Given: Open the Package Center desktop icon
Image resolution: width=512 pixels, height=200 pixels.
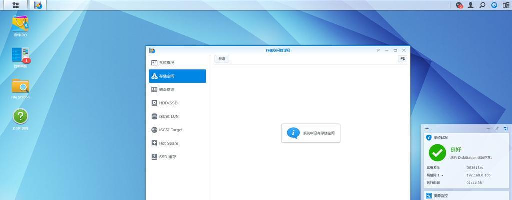Looking at the screenshot, I should [x=20, y=25].
